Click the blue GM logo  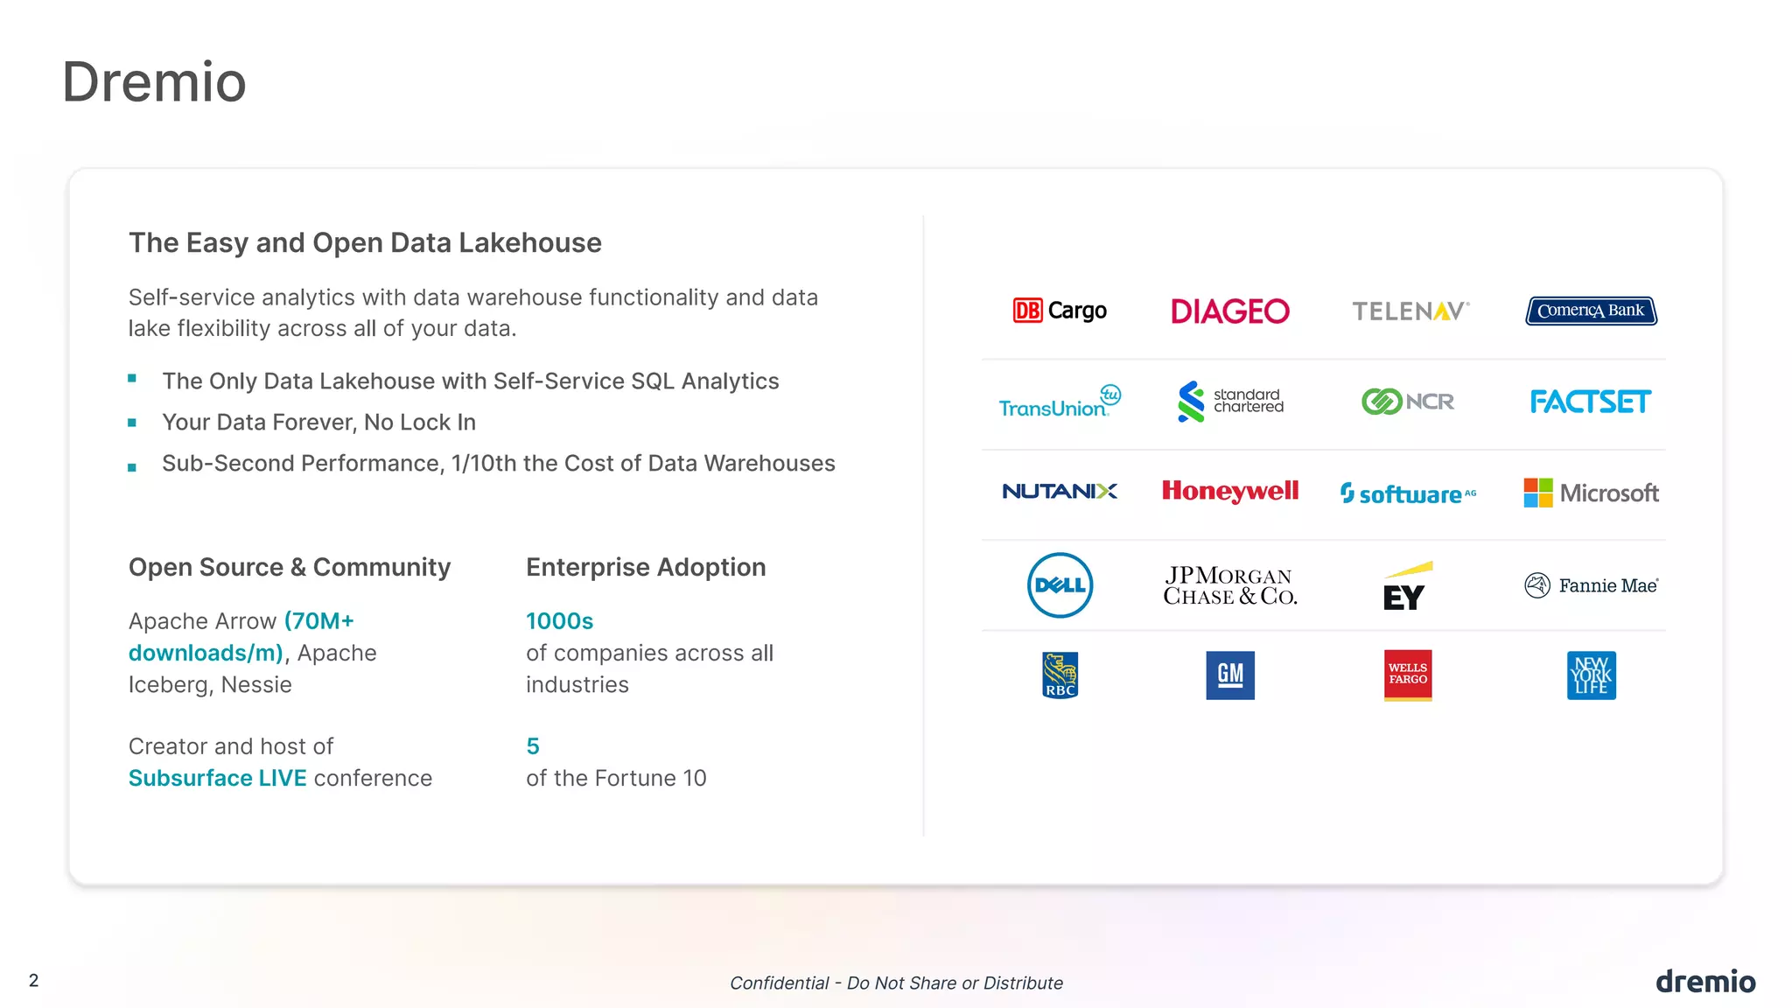[1229, 675]
